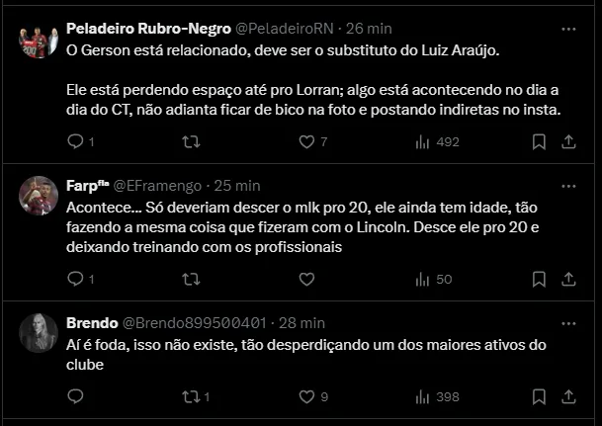Open Farp's tweet 25 min timestamp

tap(236, 185)
